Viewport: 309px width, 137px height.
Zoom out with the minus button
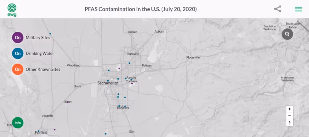click(289, 116)
